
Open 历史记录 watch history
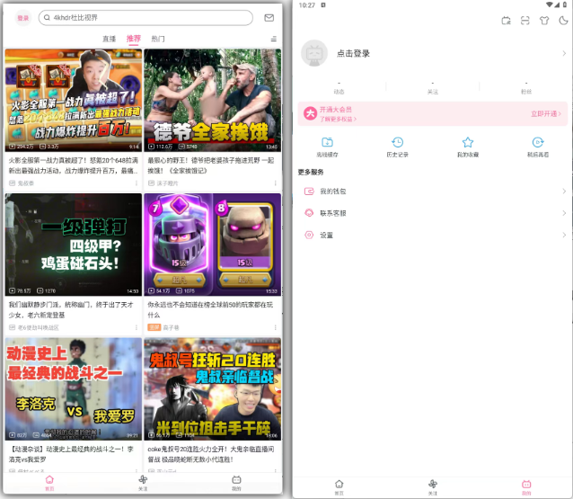pos(397,147)
